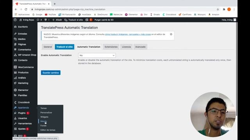Open updates counter showing 4
250x140 pixels.
[x=39, y=20]
